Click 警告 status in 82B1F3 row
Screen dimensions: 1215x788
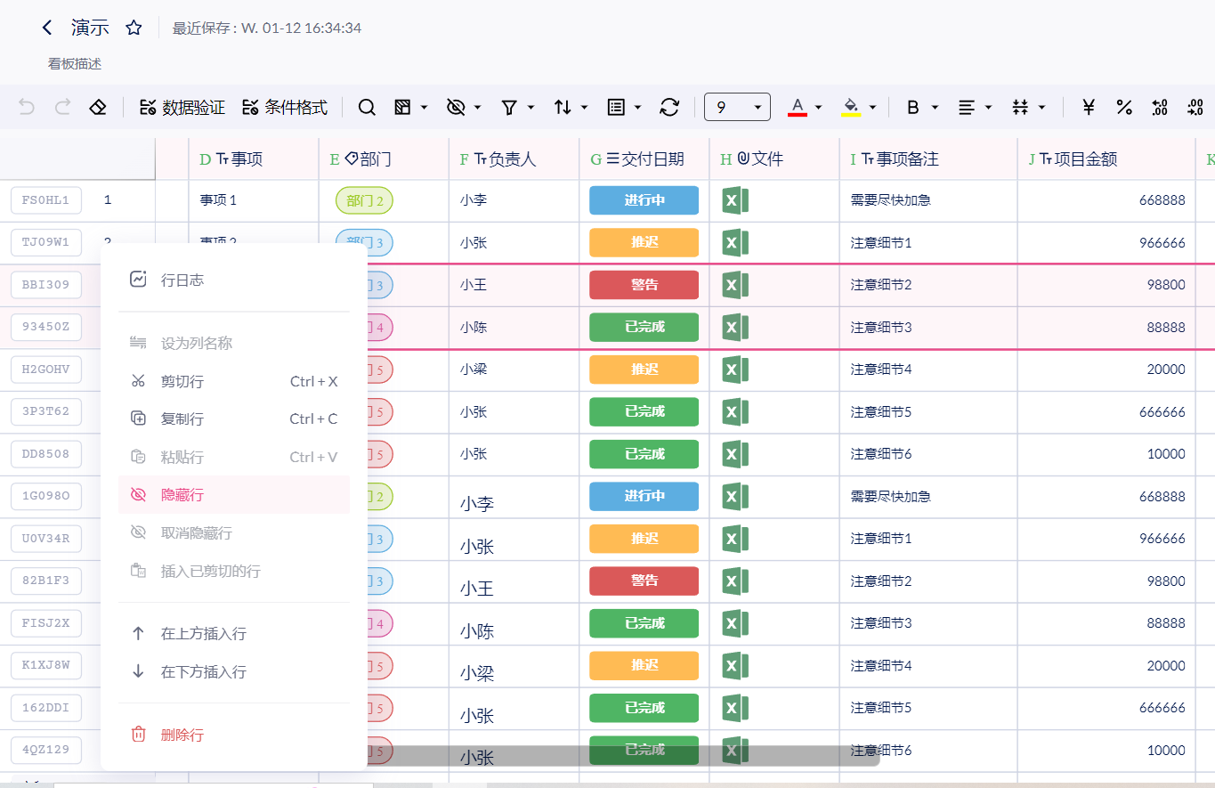click(644, 581)
